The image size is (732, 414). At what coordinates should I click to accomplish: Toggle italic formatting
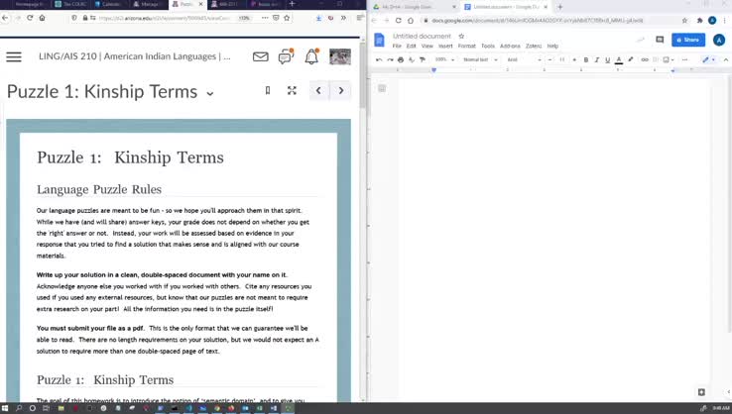coord(597,59)
